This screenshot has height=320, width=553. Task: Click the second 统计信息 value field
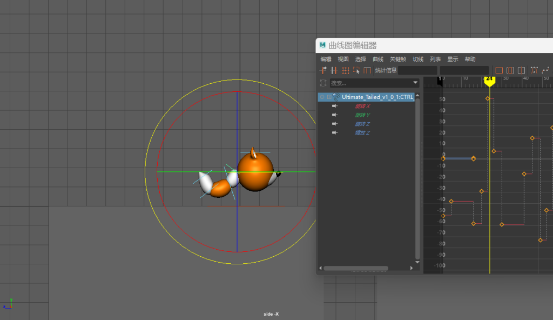(x=464, y=70)
